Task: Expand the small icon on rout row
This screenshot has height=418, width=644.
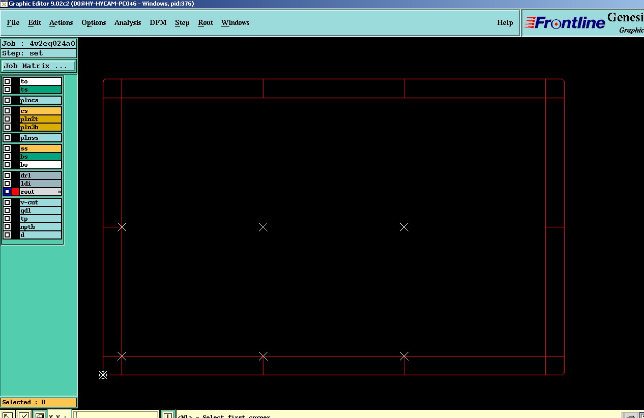Action: coord(59,192)
